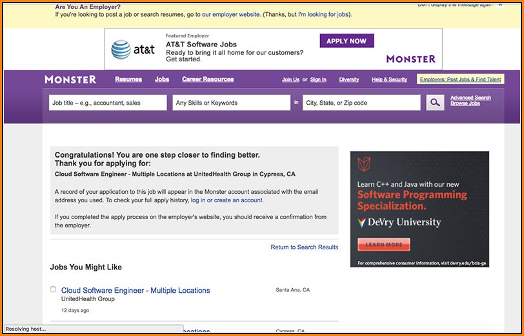Click the Monster logo in AT&T ad
The image size is (524, 336).
tap(410, 59)
